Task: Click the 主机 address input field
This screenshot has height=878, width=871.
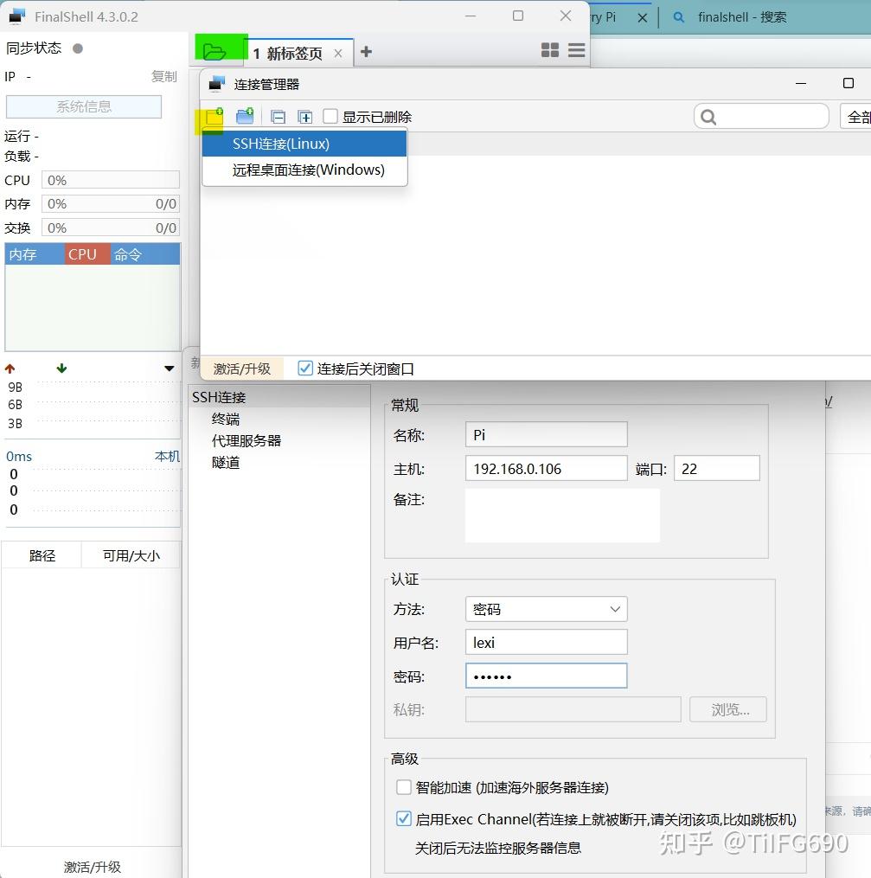Action: click(546, 467)
